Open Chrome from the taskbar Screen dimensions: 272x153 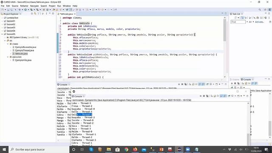pos(126,149)
